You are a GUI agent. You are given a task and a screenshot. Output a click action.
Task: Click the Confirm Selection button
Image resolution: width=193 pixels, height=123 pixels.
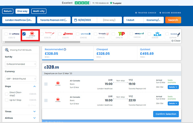[x=166, y=114]
